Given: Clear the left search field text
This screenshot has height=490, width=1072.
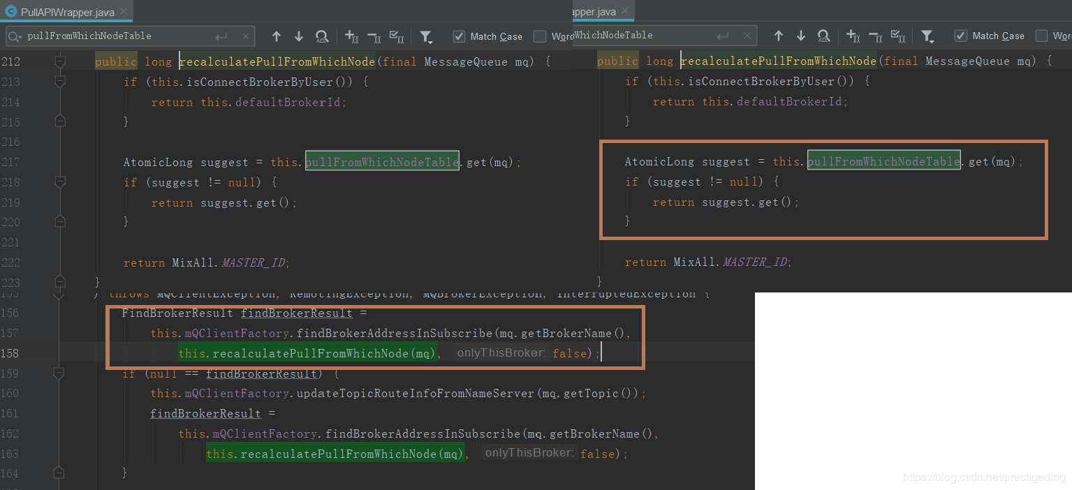Looking at the screenshot, I should pos(245,36).
